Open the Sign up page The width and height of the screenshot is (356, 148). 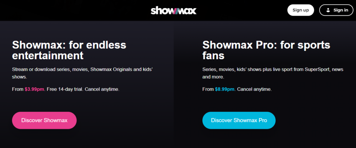coord(301,10)
